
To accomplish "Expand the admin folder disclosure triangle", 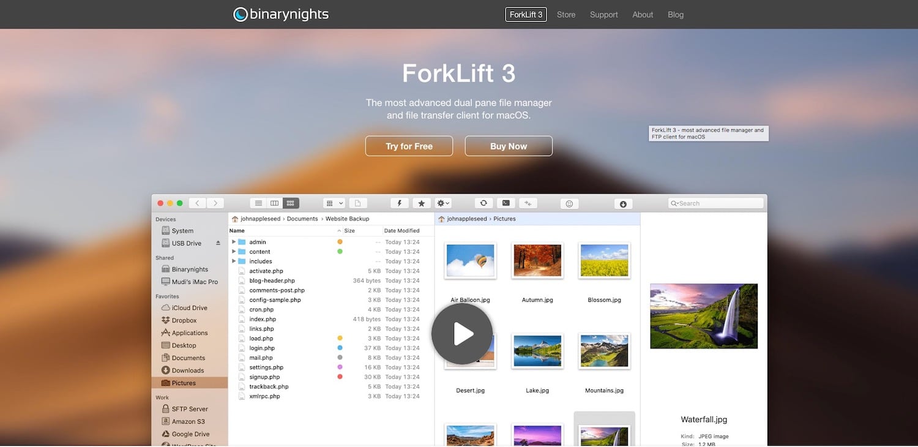I will pos(234,242).
